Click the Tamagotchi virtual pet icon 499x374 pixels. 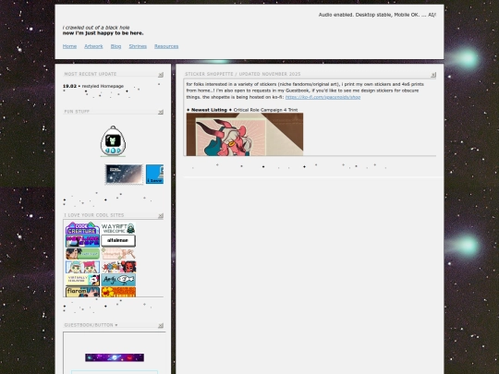(x=113, y=141)
